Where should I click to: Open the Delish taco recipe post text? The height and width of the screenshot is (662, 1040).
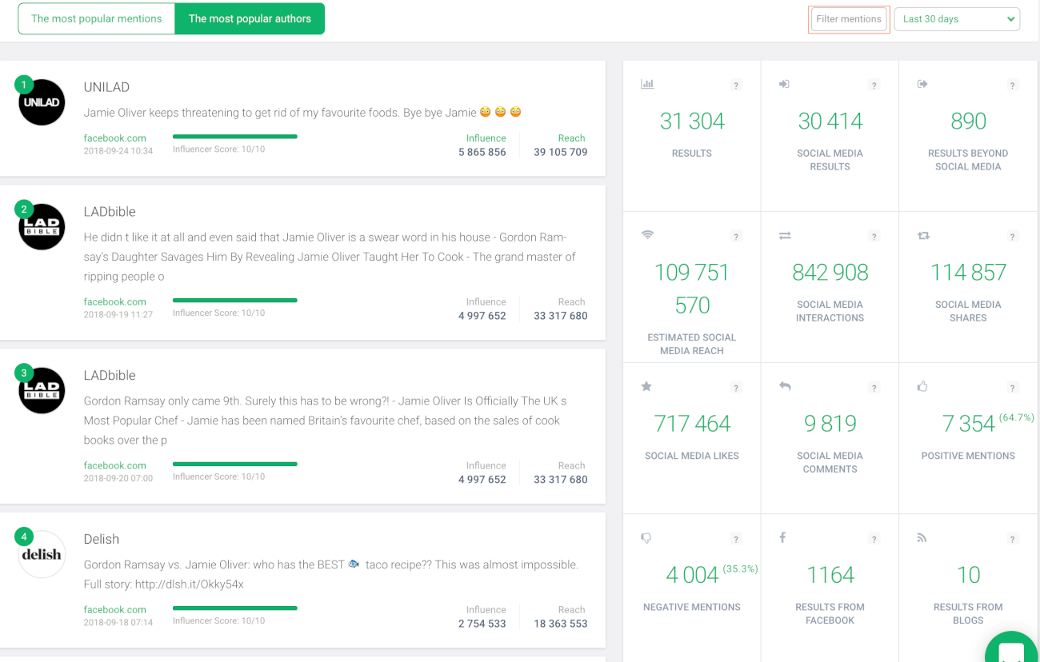tap(331, 574)
